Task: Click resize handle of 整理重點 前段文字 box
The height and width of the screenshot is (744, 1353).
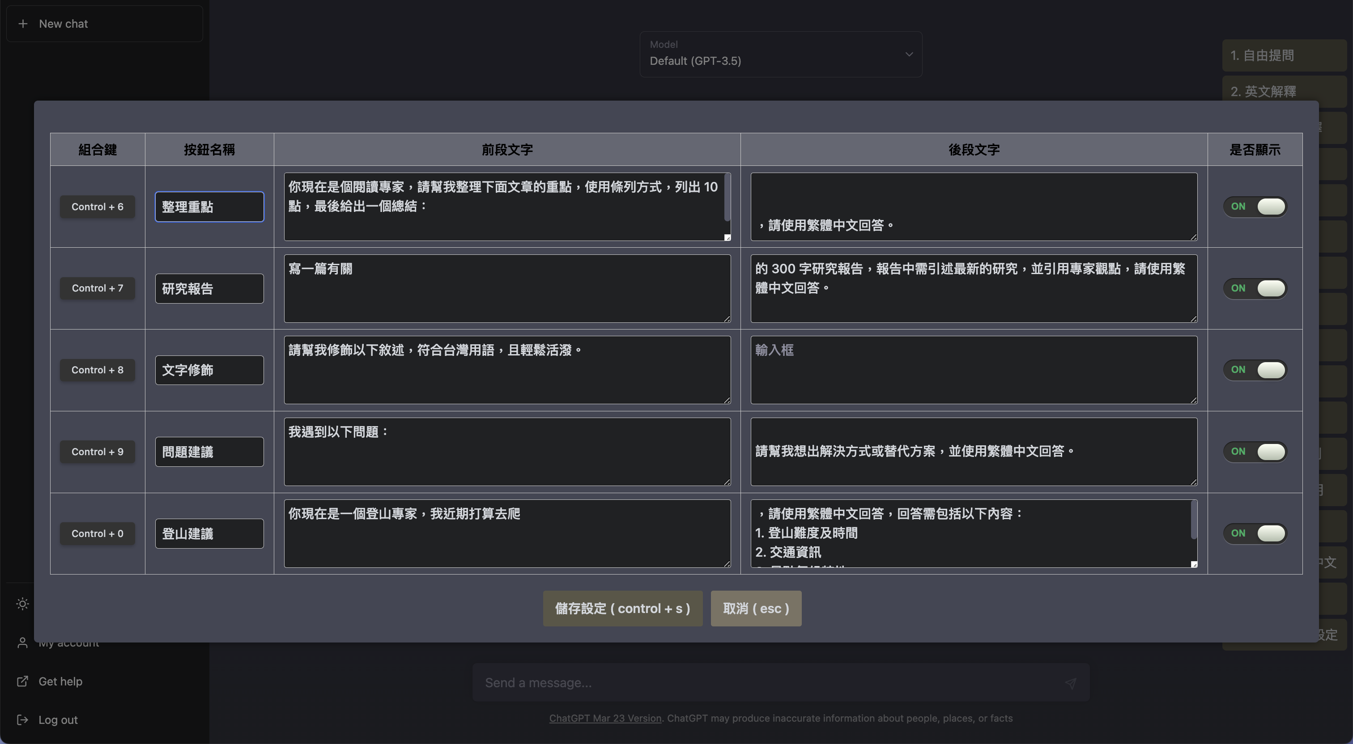Action: 727,238
